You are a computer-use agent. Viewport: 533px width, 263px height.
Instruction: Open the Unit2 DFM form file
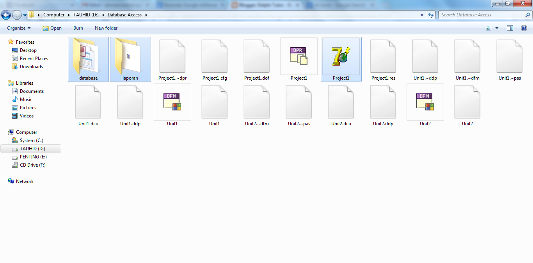click(425, 102)
